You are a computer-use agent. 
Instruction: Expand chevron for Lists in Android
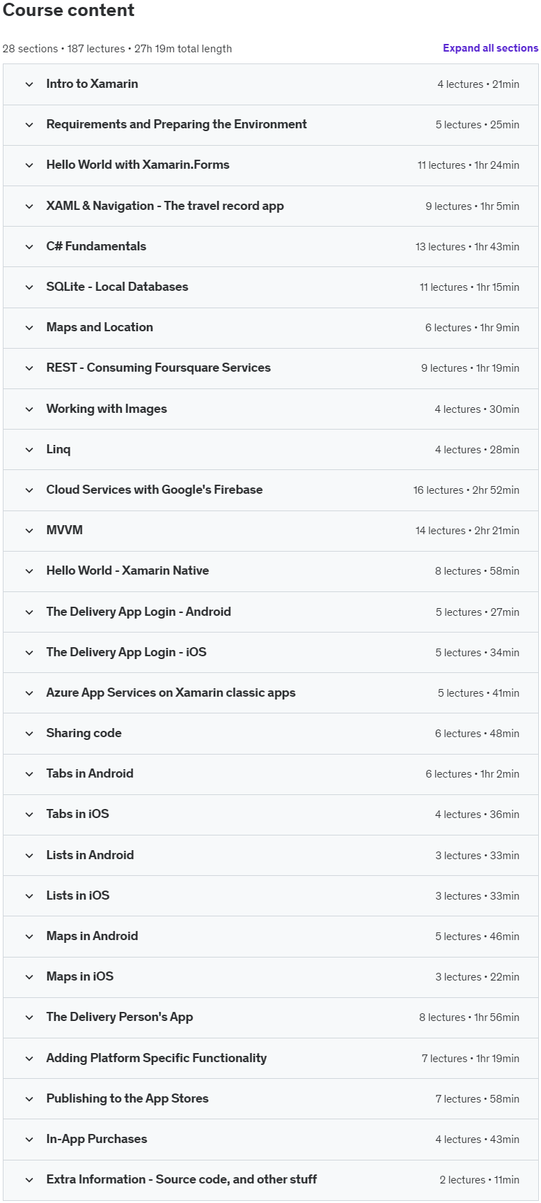(x=29, y=856)
